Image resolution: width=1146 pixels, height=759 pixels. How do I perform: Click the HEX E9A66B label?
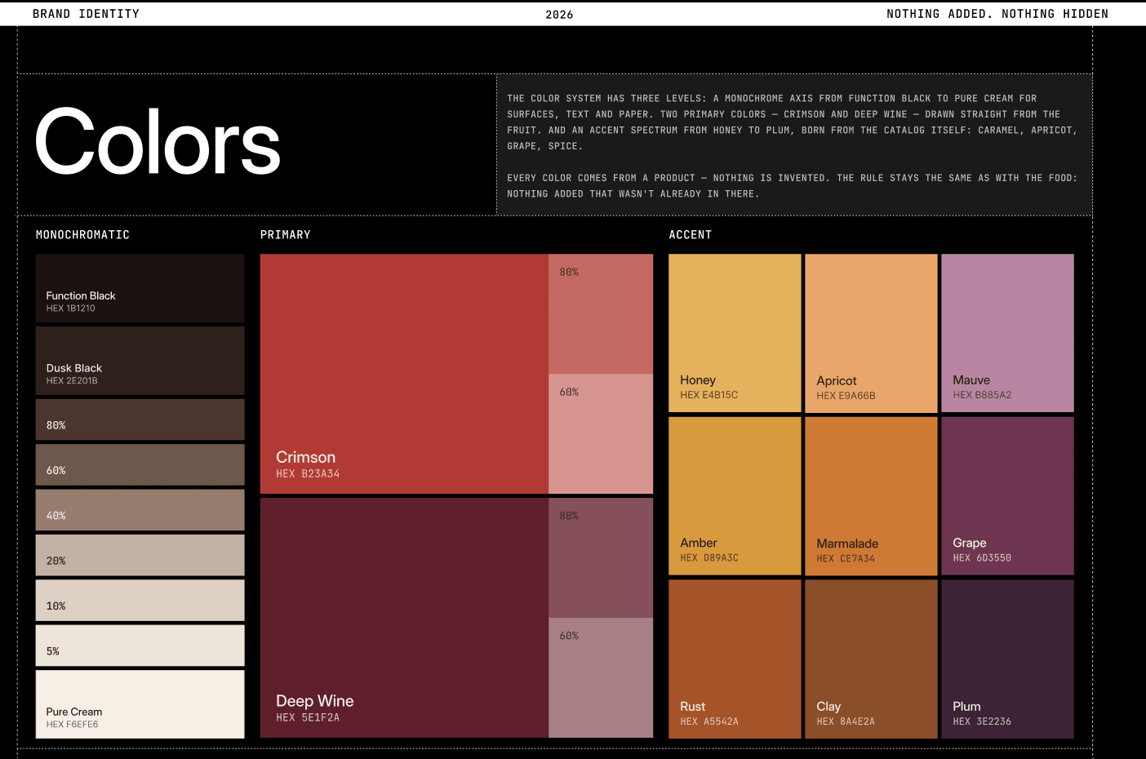pos(846,396)
